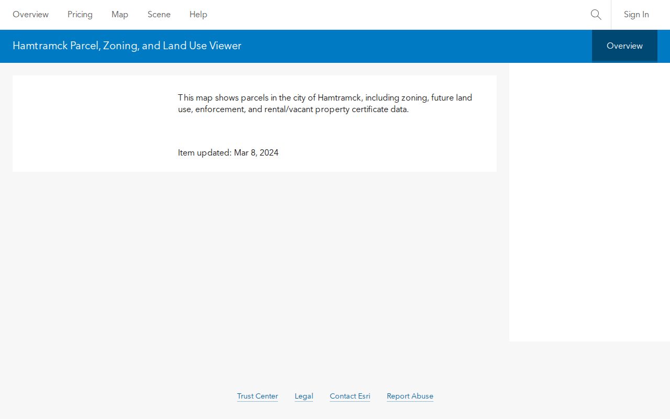Viewport: 670px width, 419px height.
Task: Select Map in the top navigation
Action: (x=120, y=15)
